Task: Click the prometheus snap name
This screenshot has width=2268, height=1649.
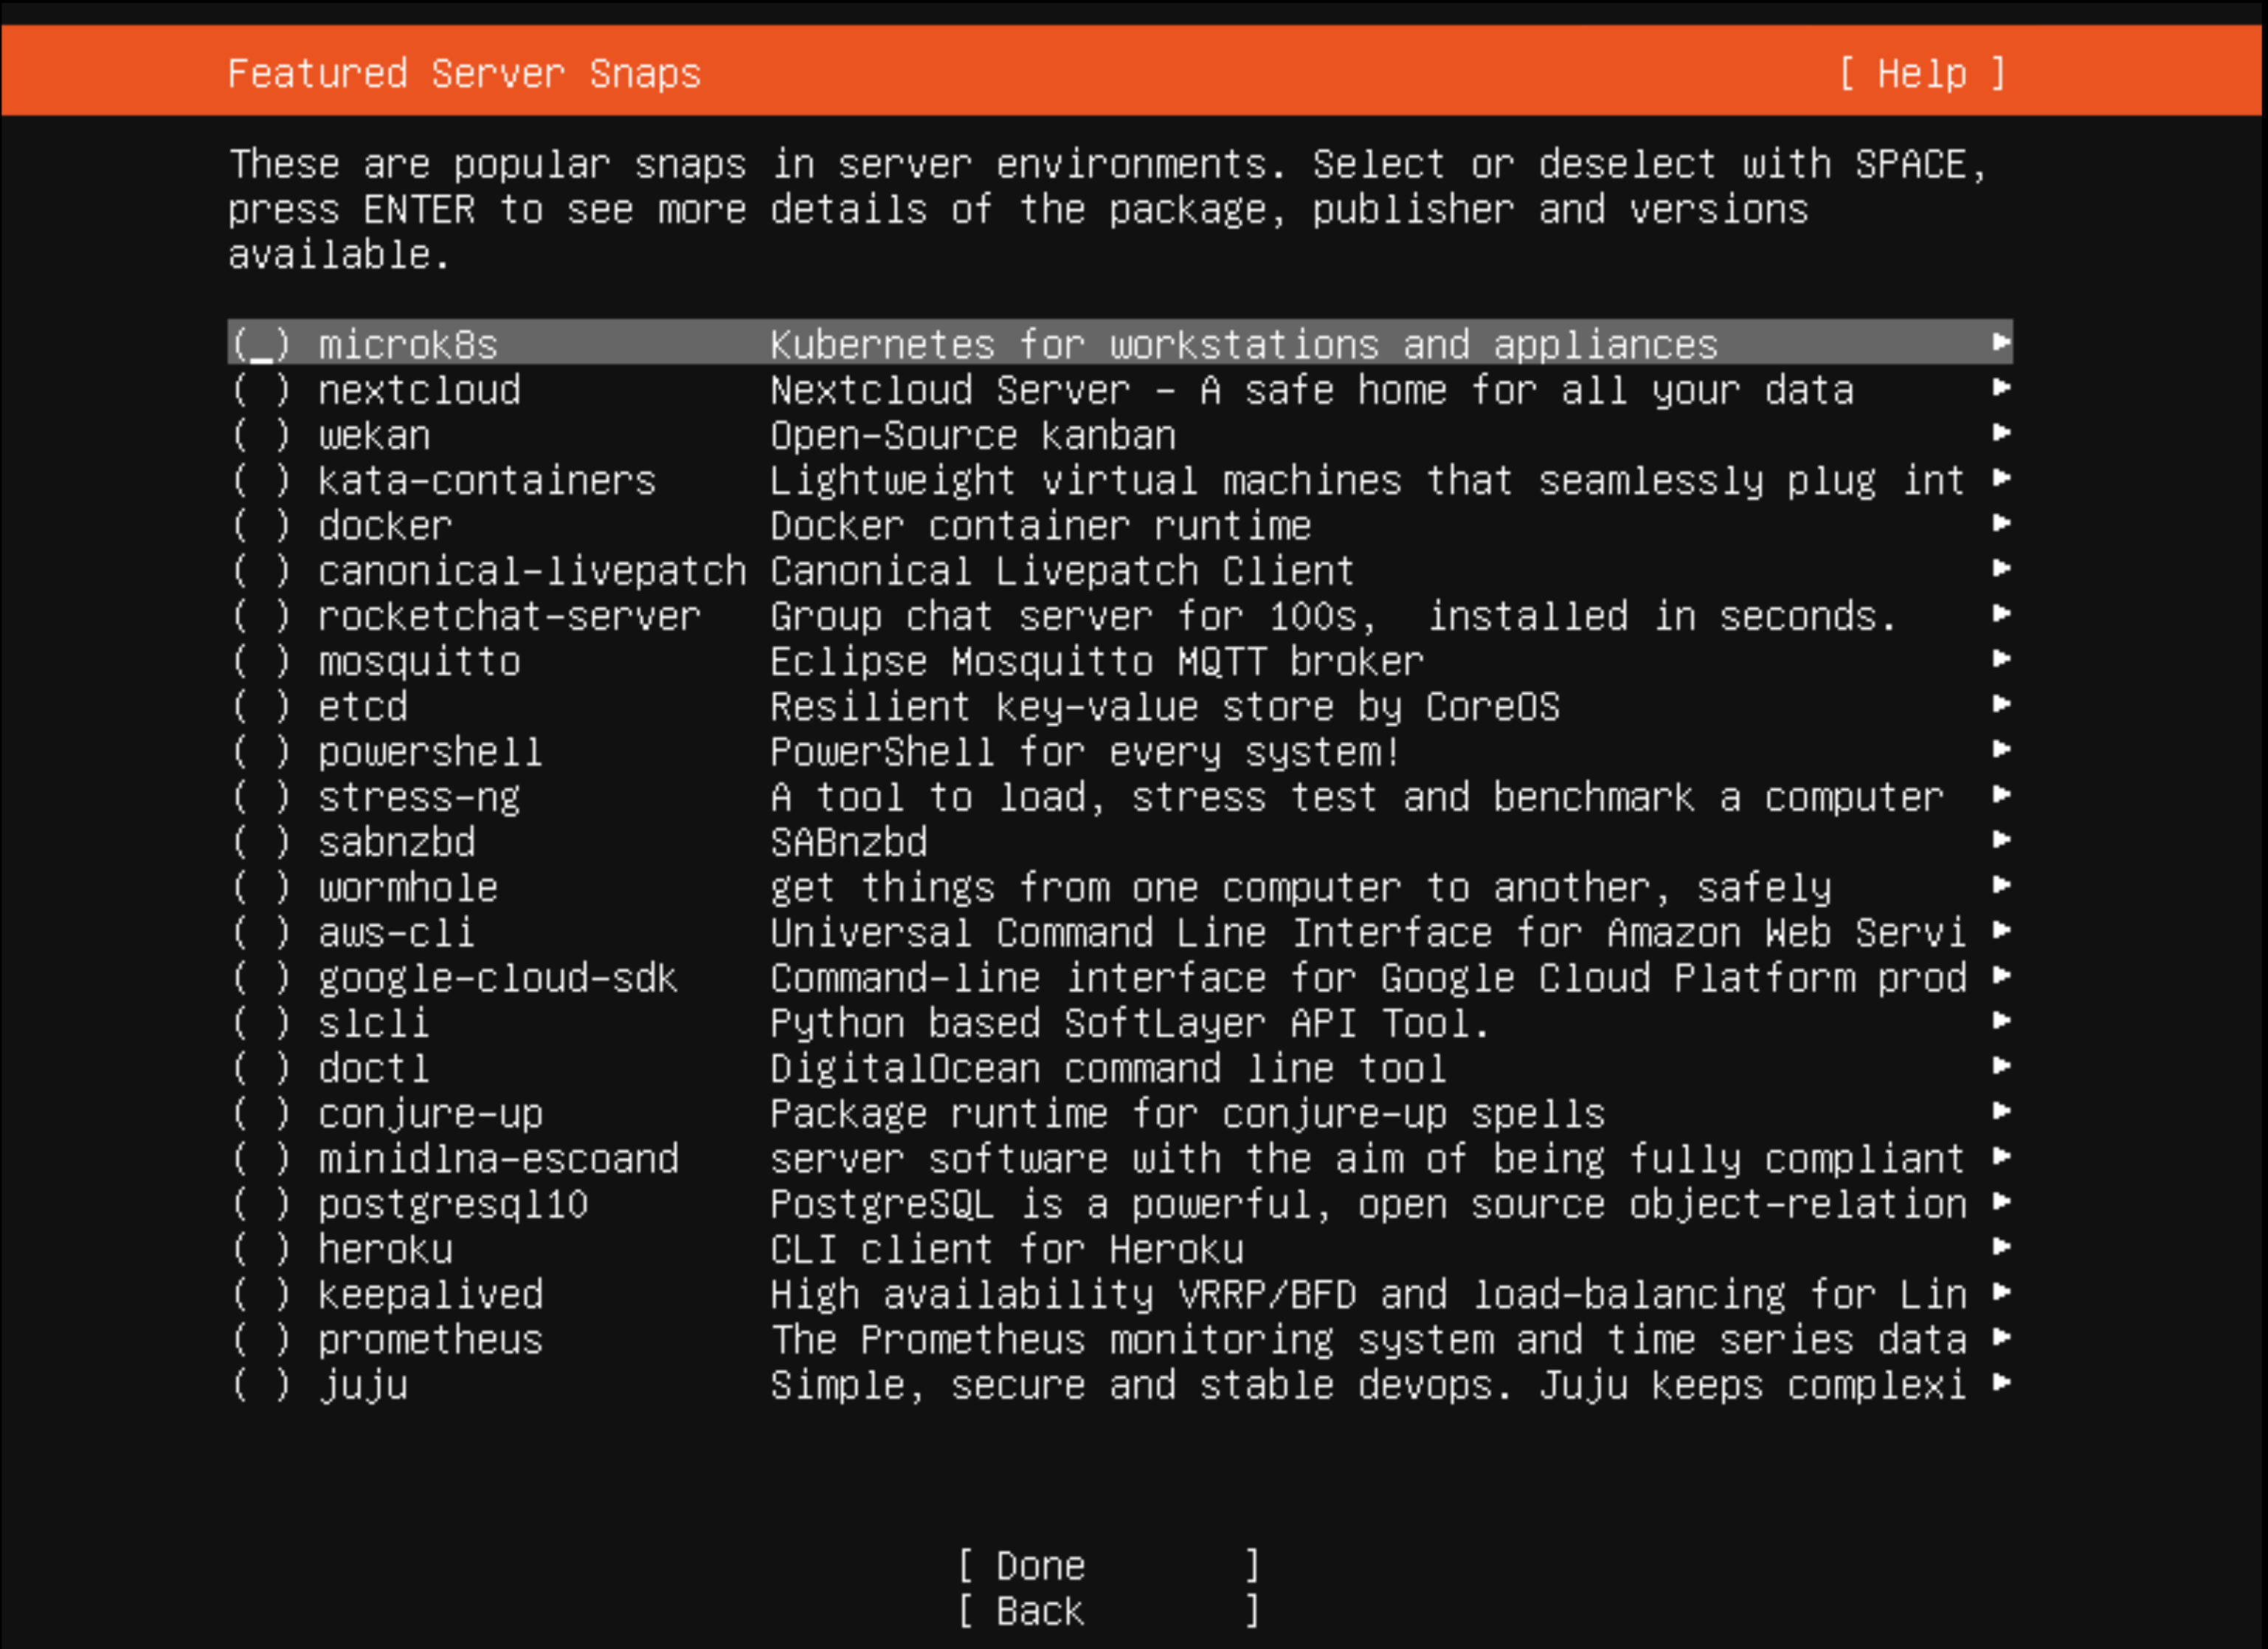Action: [430, 1340]
